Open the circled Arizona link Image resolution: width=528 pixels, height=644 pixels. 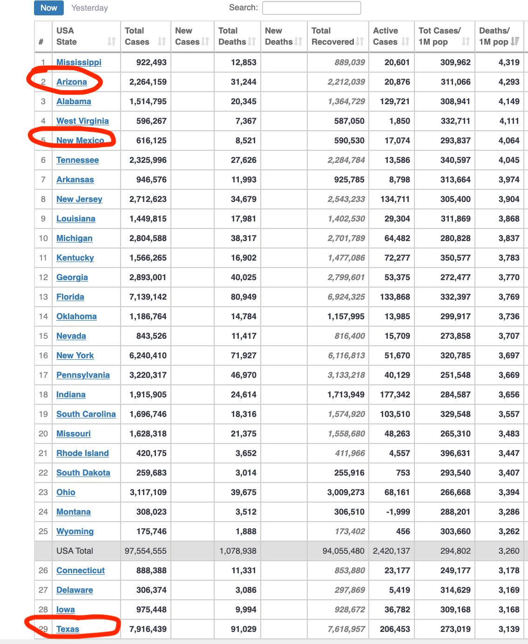(x=72, y=82)
